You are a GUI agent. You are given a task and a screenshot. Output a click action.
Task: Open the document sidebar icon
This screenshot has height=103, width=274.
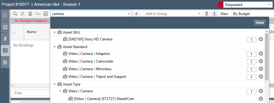pyautogui.click(x=5, y=62)
